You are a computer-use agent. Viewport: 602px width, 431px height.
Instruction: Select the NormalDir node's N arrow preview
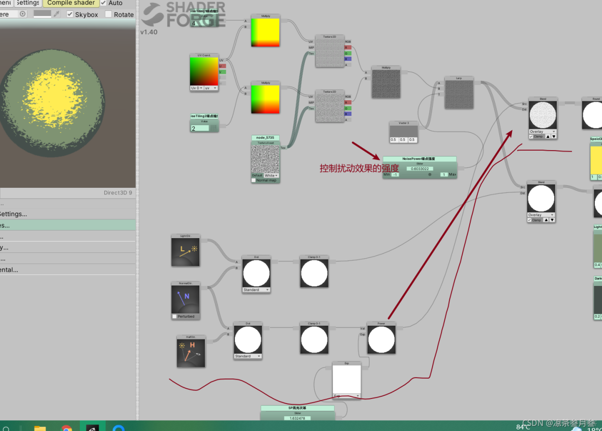(x=186, y=299)
